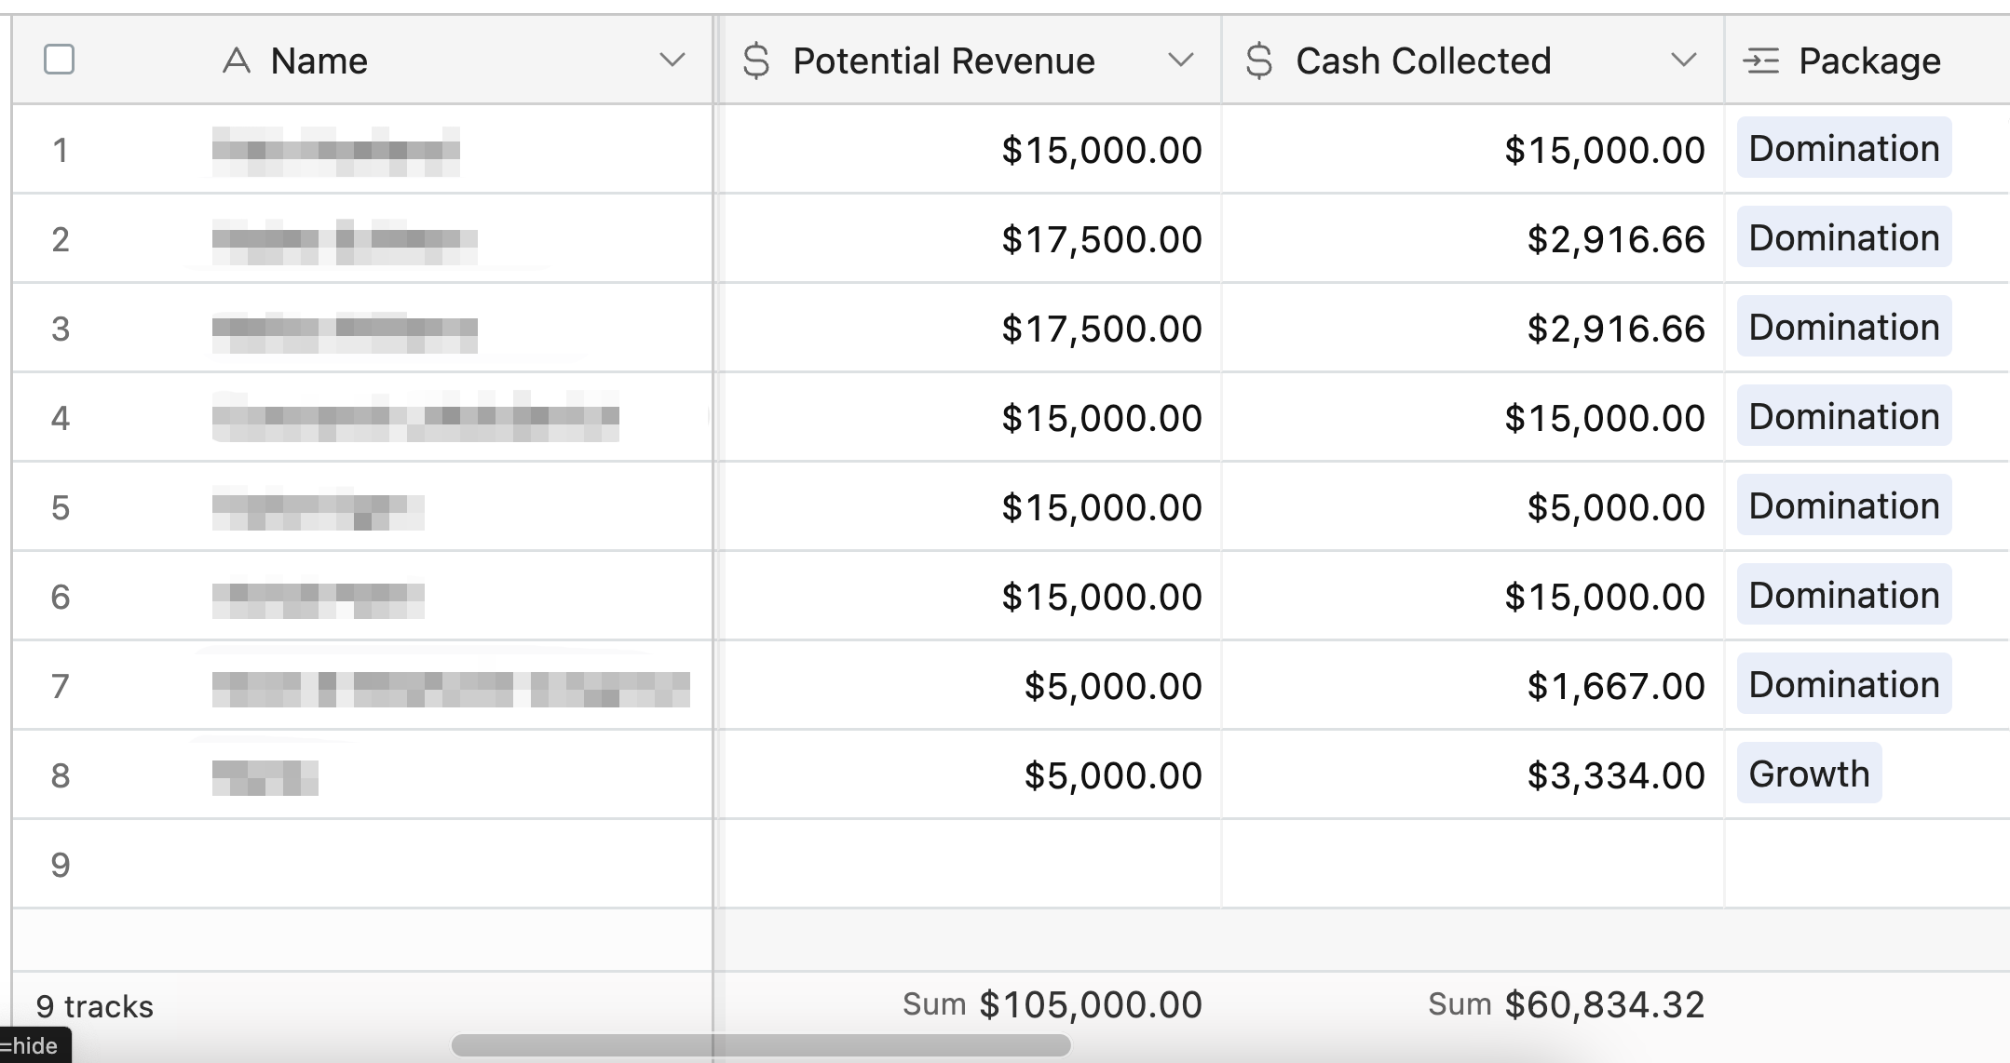
Task: Click the Potential Revenue column header label
Action: [943, 61]
